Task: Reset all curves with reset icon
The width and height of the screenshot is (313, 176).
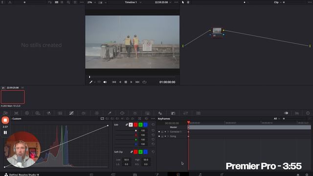Action: pos(146,119)
